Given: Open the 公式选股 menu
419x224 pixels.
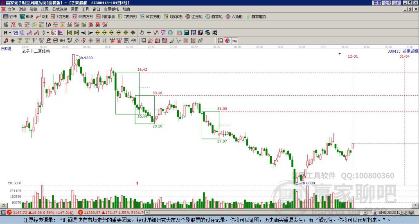Looking at the screenshot, I should click(60, 9).
